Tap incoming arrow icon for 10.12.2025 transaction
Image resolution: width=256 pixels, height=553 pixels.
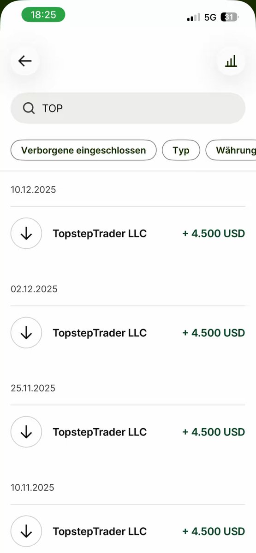(x=26, y=233)
